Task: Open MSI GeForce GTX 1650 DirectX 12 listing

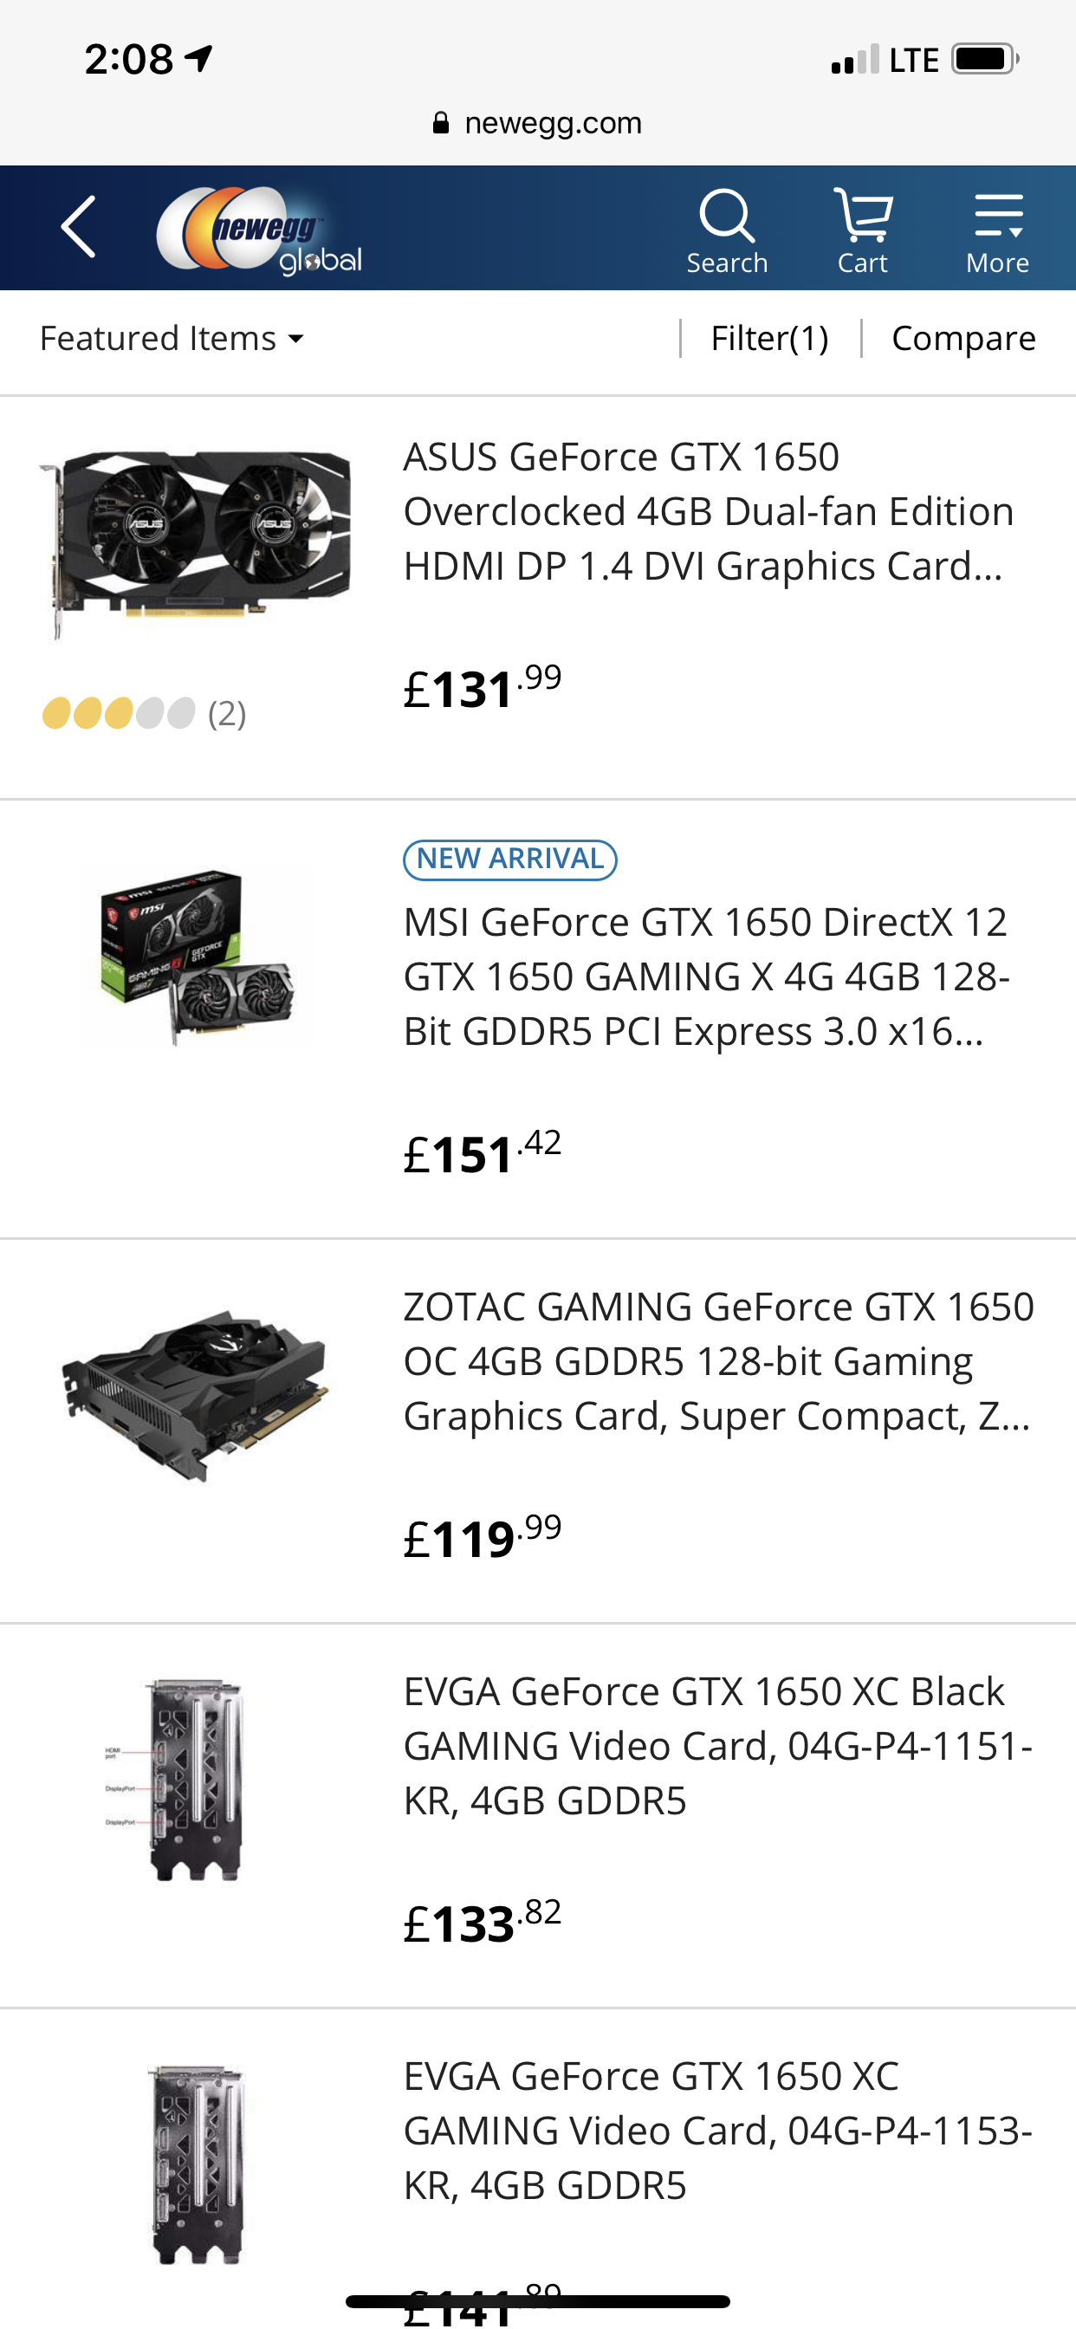Action: click(706, 976)
